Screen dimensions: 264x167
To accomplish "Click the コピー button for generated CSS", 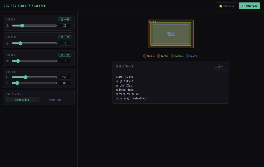I will pyautogui.click(x=219, y=67).
